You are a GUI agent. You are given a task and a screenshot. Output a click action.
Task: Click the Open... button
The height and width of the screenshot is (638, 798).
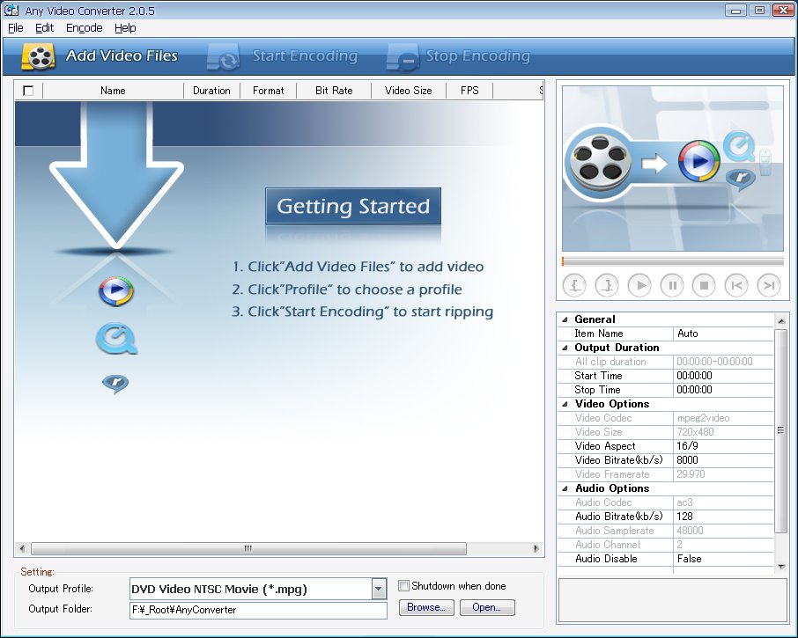pos(487,607)
